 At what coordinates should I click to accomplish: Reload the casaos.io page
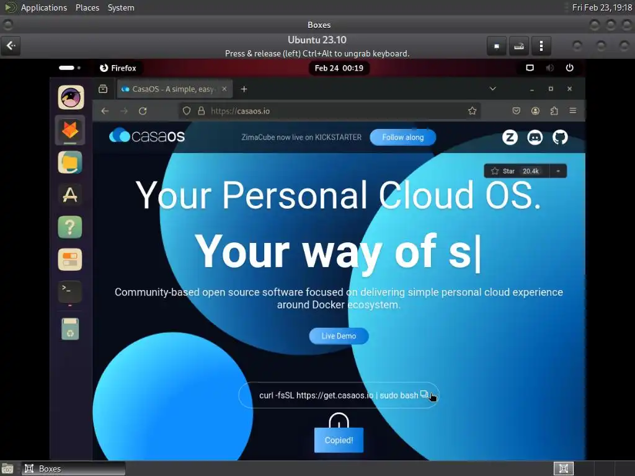[143, 111]
